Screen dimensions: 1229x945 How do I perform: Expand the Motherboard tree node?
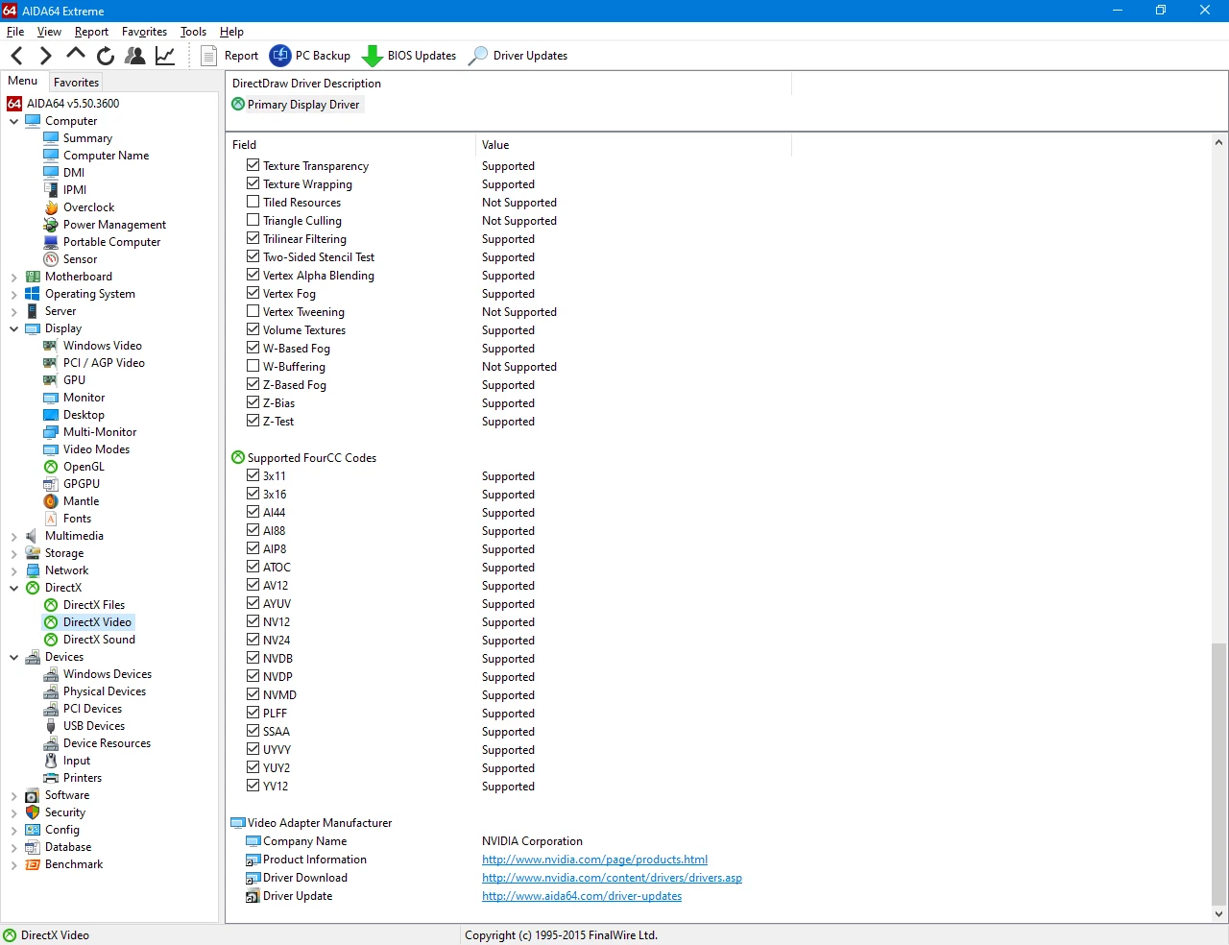point(14,277)
